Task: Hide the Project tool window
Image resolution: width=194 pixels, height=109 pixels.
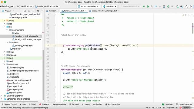Action: tap(42, 11)
